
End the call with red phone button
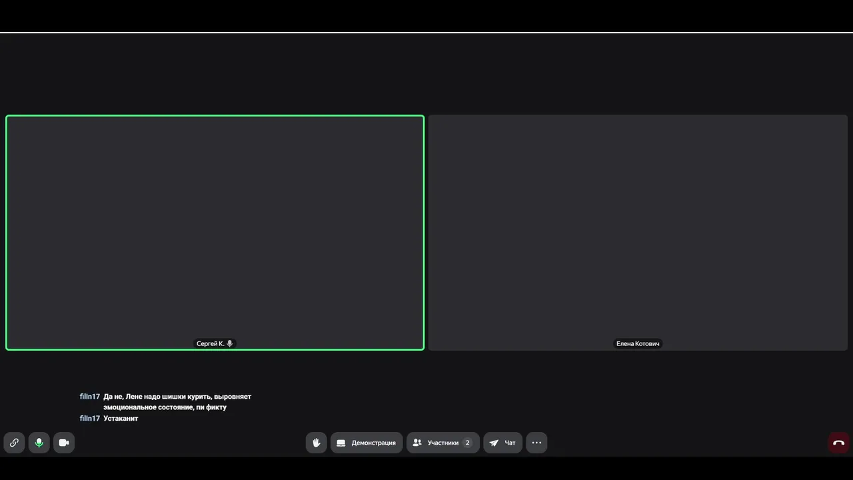click(838, 443)
